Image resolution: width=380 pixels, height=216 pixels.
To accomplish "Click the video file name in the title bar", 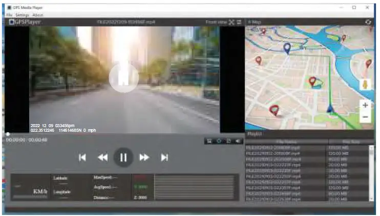I will point(126,22).
